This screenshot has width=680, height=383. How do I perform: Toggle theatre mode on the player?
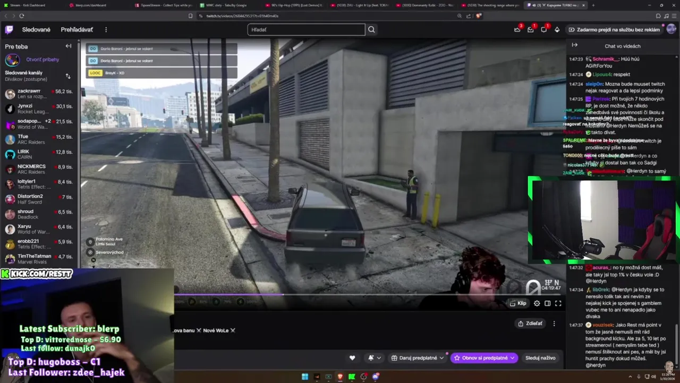point(548,303)
